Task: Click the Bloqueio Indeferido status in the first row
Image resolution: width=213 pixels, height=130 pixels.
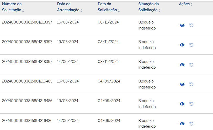Action: (147, 25)
